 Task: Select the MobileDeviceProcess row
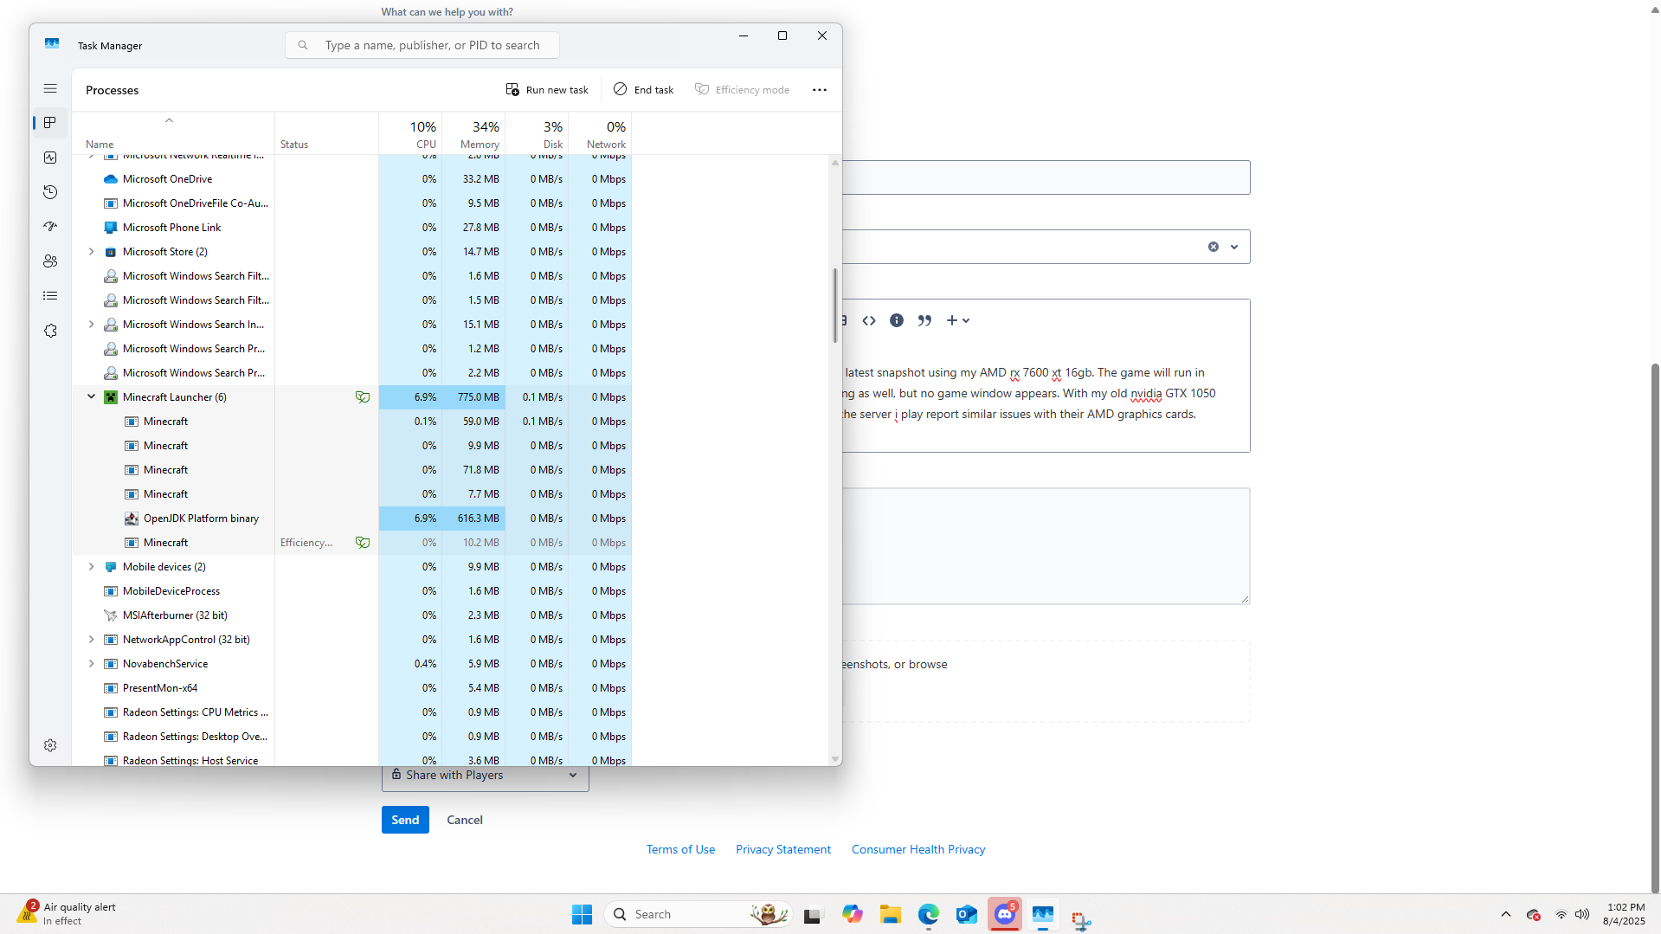(352, 591)
